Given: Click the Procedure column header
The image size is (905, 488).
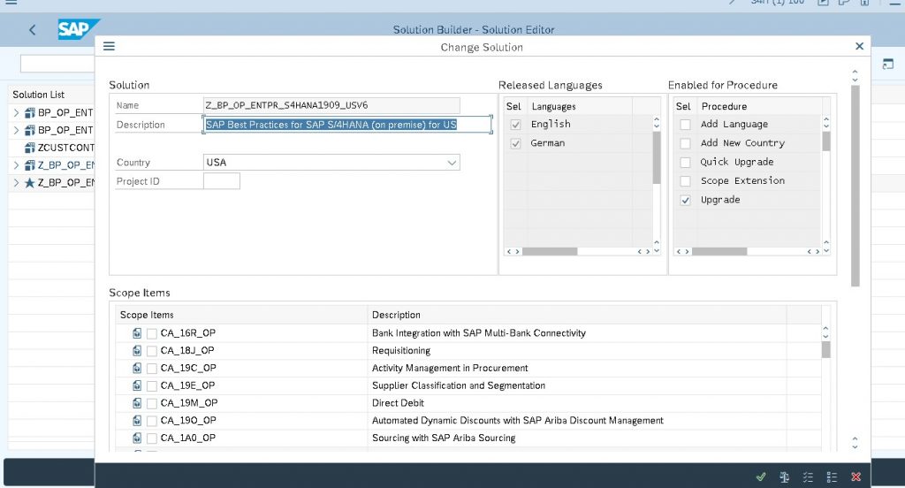Looking at the screenshot, I should [x=758, y=106].
